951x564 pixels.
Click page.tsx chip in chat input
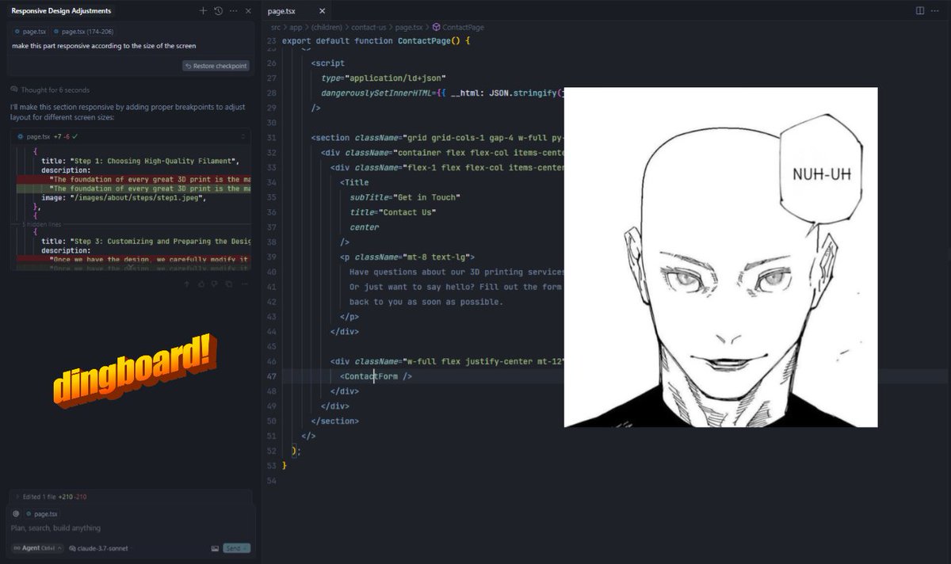coord(42,513)
